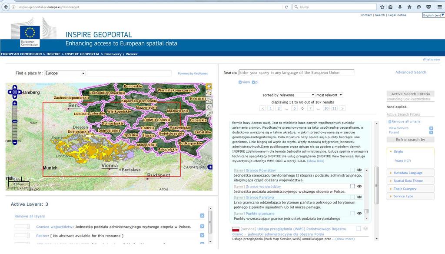This screenshot has width=445, height=254.
Task: Click 'show less' on the result description
Action: click(x=315, y=161)
